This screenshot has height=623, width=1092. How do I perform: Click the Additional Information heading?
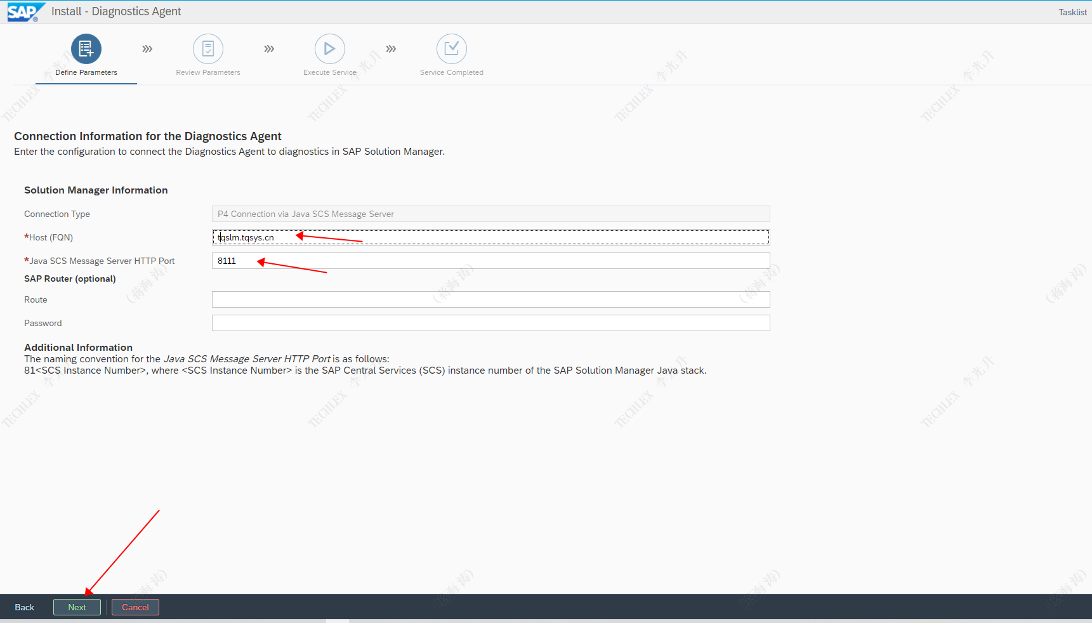[78, 347]
